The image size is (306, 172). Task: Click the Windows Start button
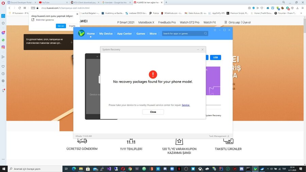tap(3, 169)
